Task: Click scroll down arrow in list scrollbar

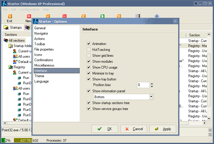Action: 209,119
